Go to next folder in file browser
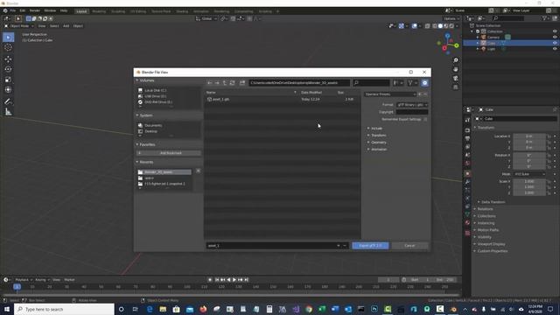This screenshot has width=560, height=315. pyautogui.click(x=217, y=83)
